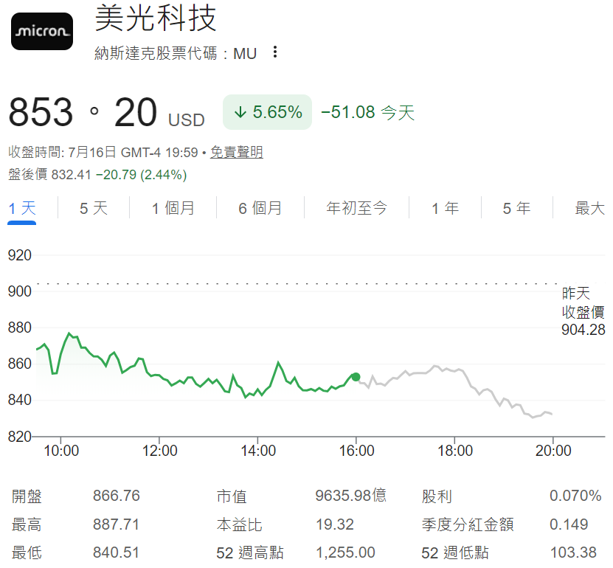Switch to the 5 天 tab
This screenshot has height=568, width=613.
point(94,208)
